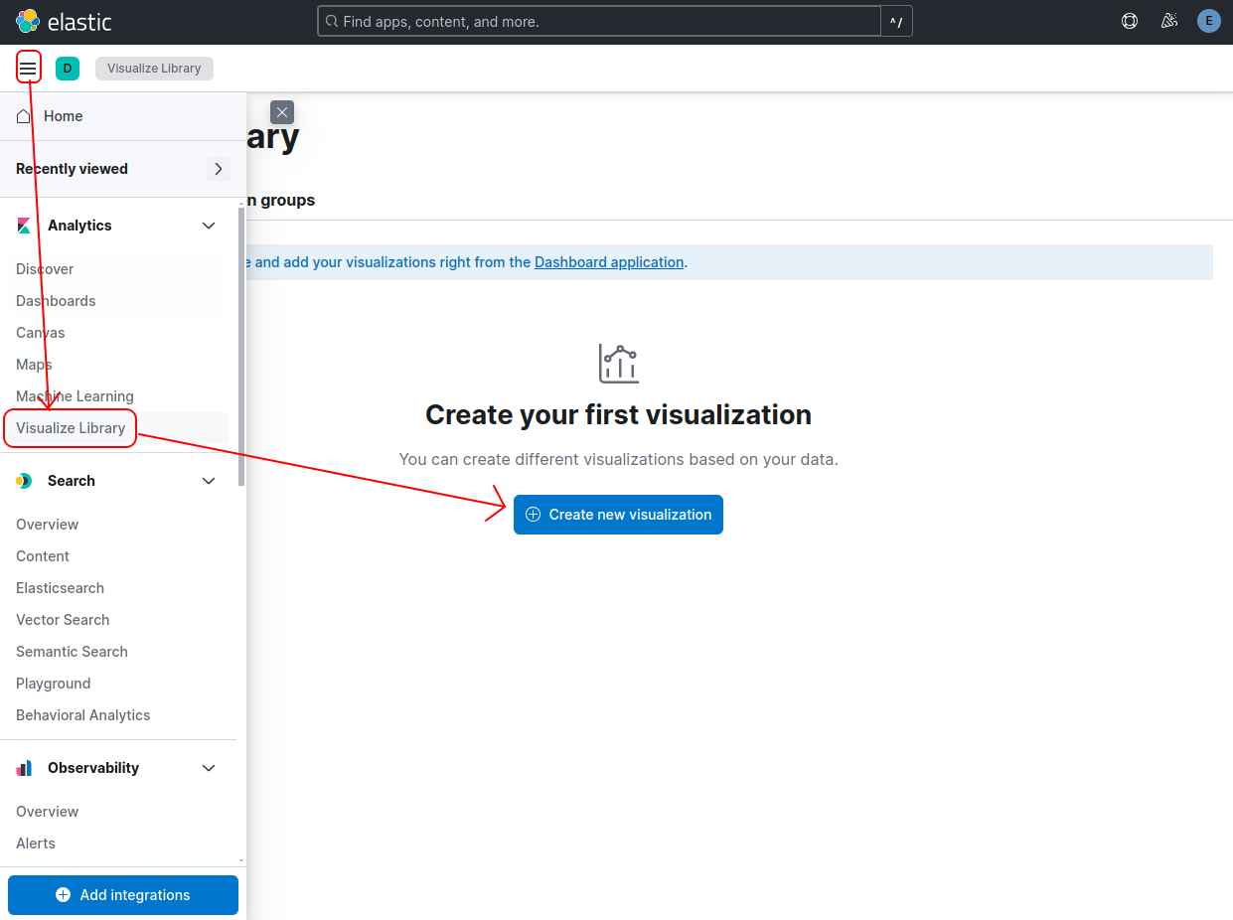Click the Elastic logo
This screenshot has height=920, width=1233.
coord(64,21)
